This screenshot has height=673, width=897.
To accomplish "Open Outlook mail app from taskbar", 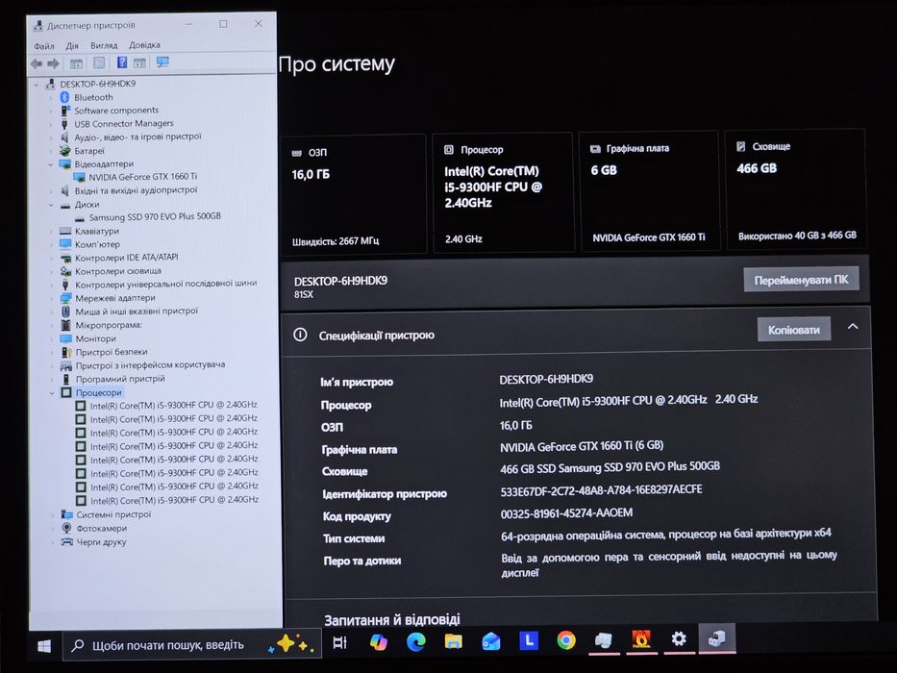I will [491, 641].
